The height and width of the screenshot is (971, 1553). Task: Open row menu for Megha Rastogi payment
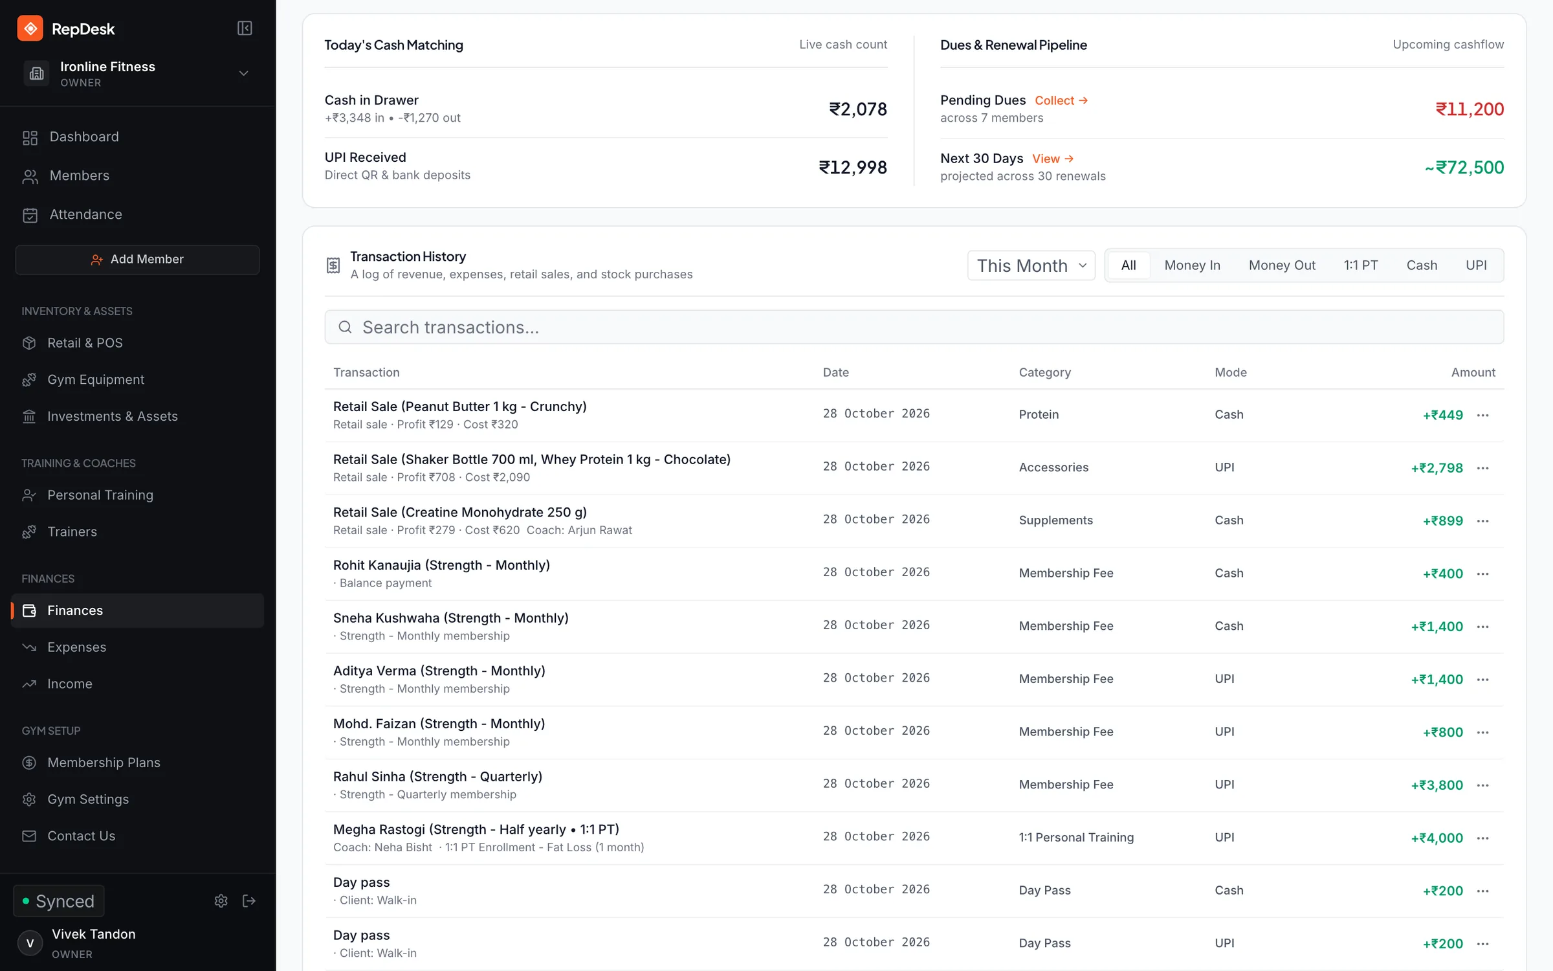tap(1483, 838)
